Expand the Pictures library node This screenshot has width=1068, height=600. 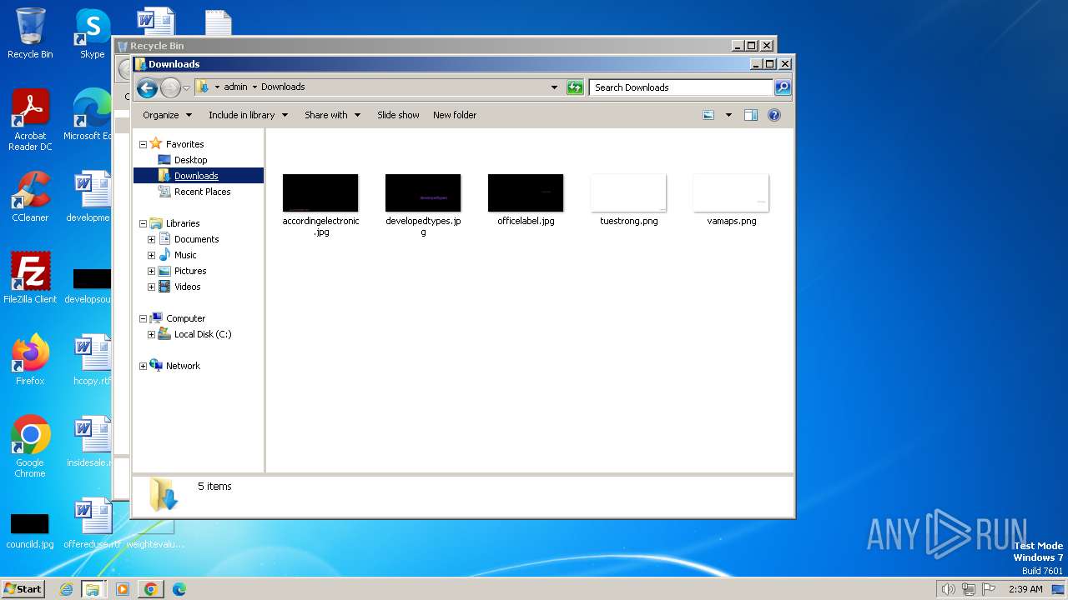tap(151, 271)
